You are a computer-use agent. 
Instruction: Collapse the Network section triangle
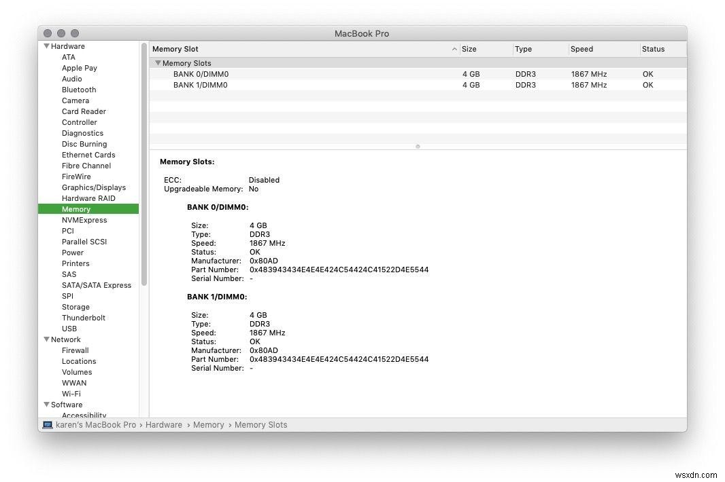click(46, 339)
